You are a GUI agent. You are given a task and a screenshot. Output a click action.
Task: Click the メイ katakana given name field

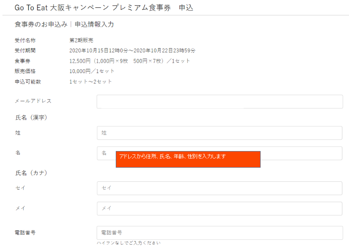click(x=220, y=208)
